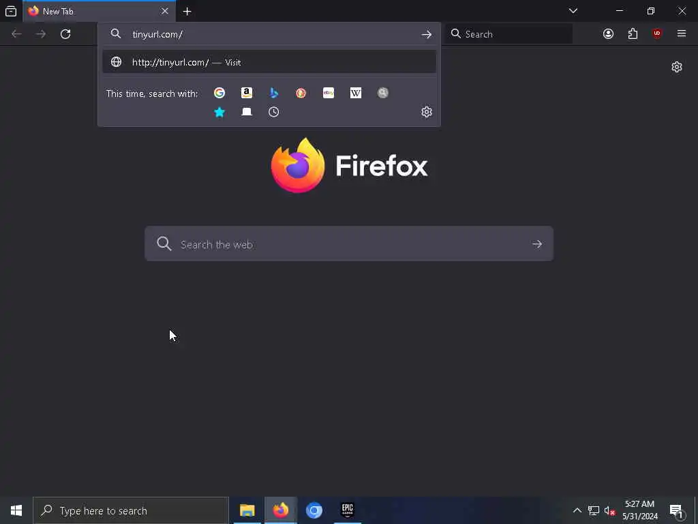This screenshot has height=524, width=698.
Task: Search history with the clock icon
Action: click(x=274, y=112)
